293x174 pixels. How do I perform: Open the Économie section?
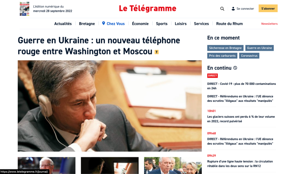[140, 24]
